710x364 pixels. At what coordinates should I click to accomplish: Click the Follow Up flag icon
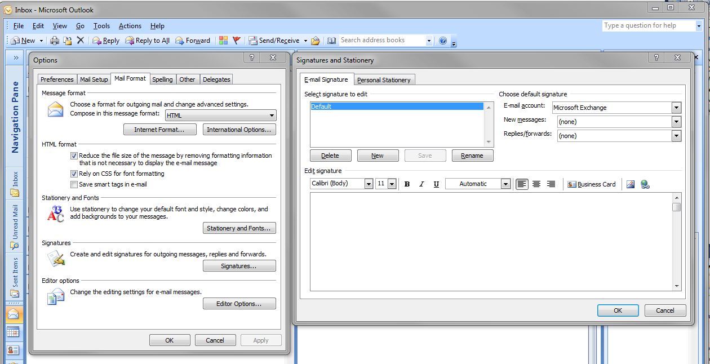(x=237, y=41)
